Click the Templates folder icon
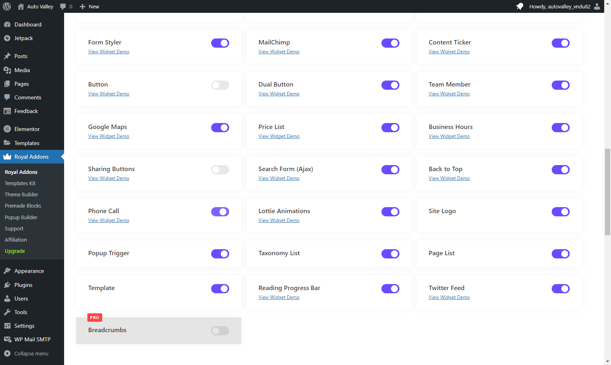 [x=7, y=143]
